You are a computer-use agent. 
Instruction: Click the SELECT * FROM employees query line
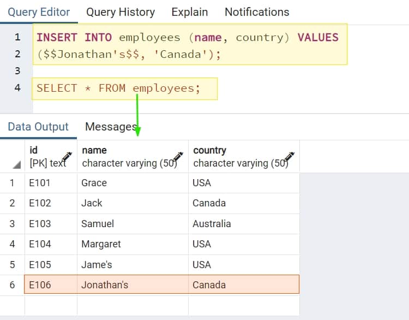(x=118, y=88)
